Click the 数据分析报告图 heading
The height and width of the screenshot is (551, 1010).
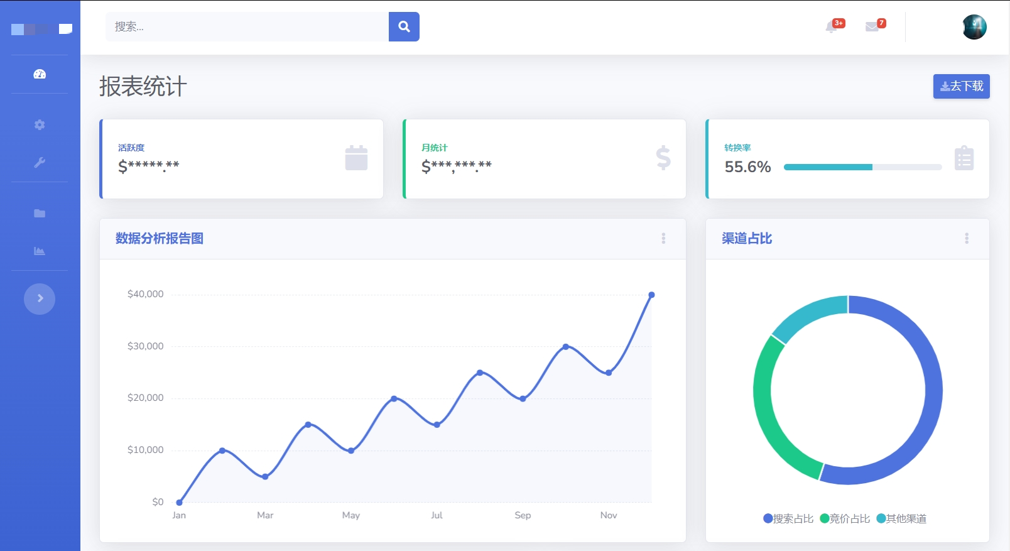[x=160, y=239]
